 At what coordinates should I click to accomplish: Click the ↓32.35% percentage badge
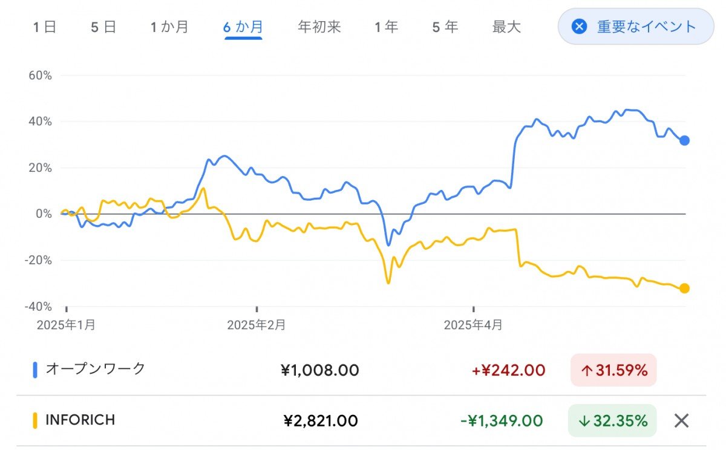click(612, 420)
